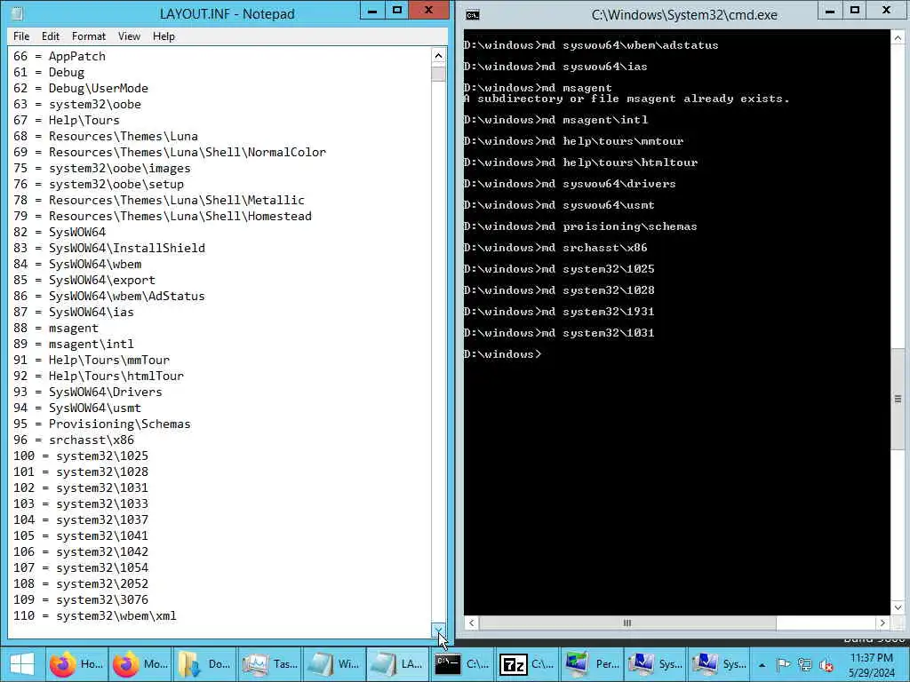Click the line '67 = Help\Tours'
910x682 pixels.
(66, 120)
